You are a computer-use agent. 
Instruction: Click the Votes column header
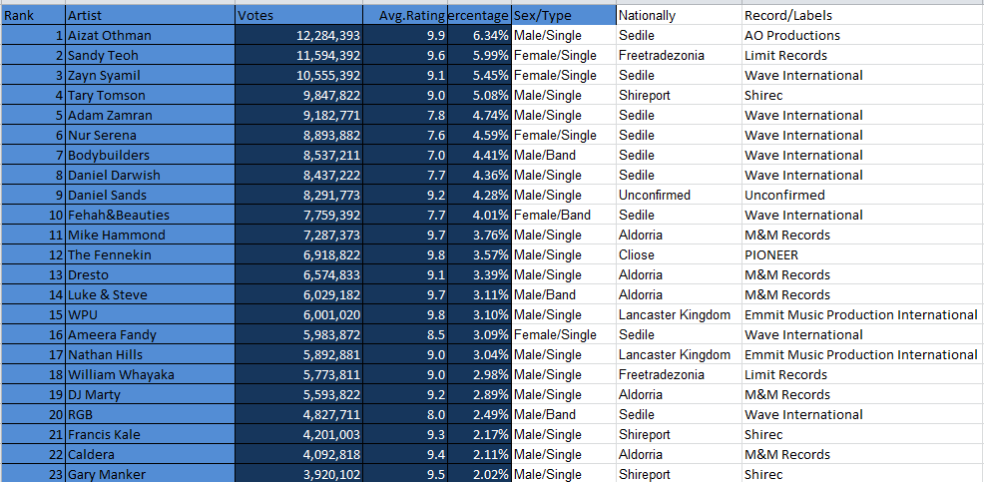pos(299,15)
